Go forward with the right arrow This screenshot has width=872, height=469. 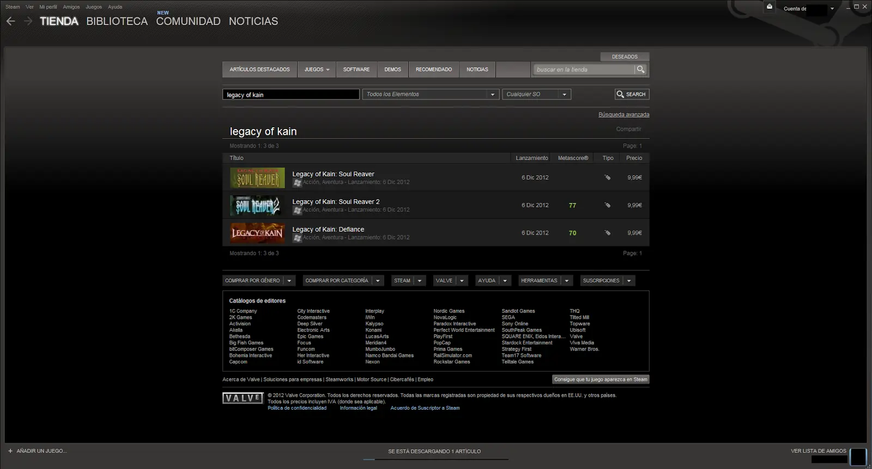tap(28, 21)
